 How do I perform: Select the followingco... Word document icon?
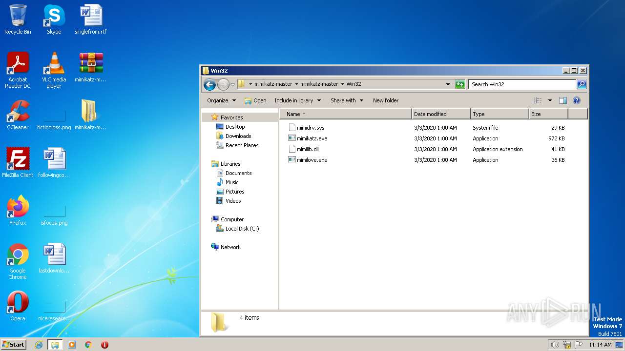pyautogui.click(x=54, y=163)
